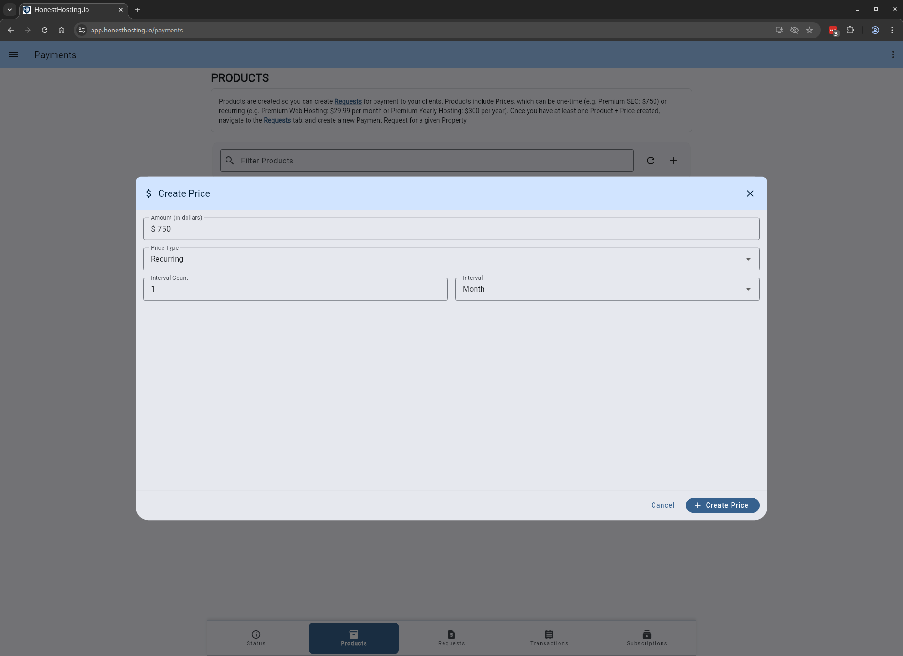Open the browser extensions puzzle icon
The width and height of the screenshot is (903, 656).
click(850, 30)
